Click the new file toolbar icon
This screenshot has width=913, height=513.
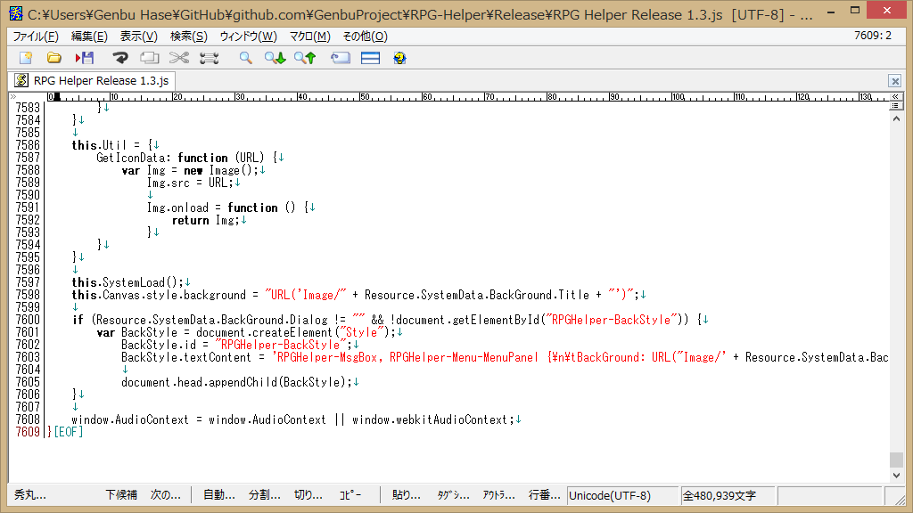(25, 58)
